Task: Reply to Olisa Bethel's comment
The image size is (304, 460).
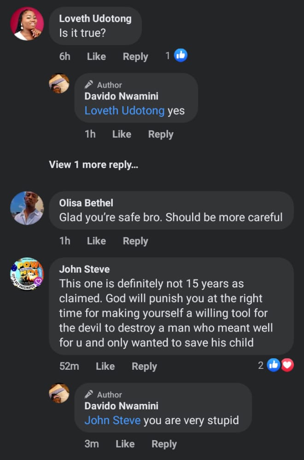Action: point(135,241)
